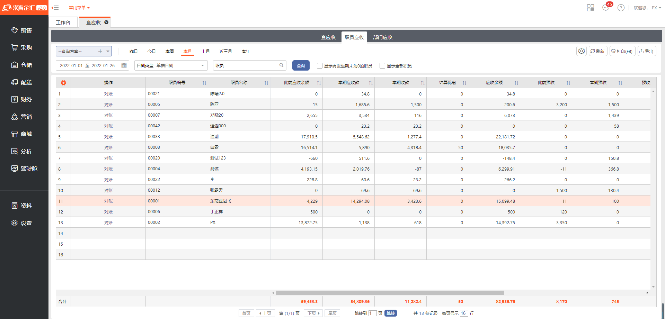The image size is (665, 319).
Task: Check the 显示全部职员 checkbox
Action: (x=382, y=66)
